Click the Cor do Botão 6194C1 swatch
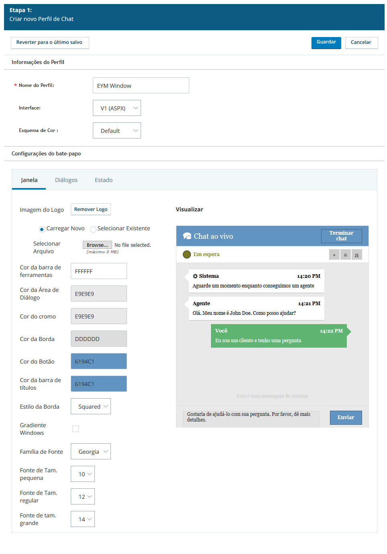This screenshot has width=387, height=554. (99, 361)
